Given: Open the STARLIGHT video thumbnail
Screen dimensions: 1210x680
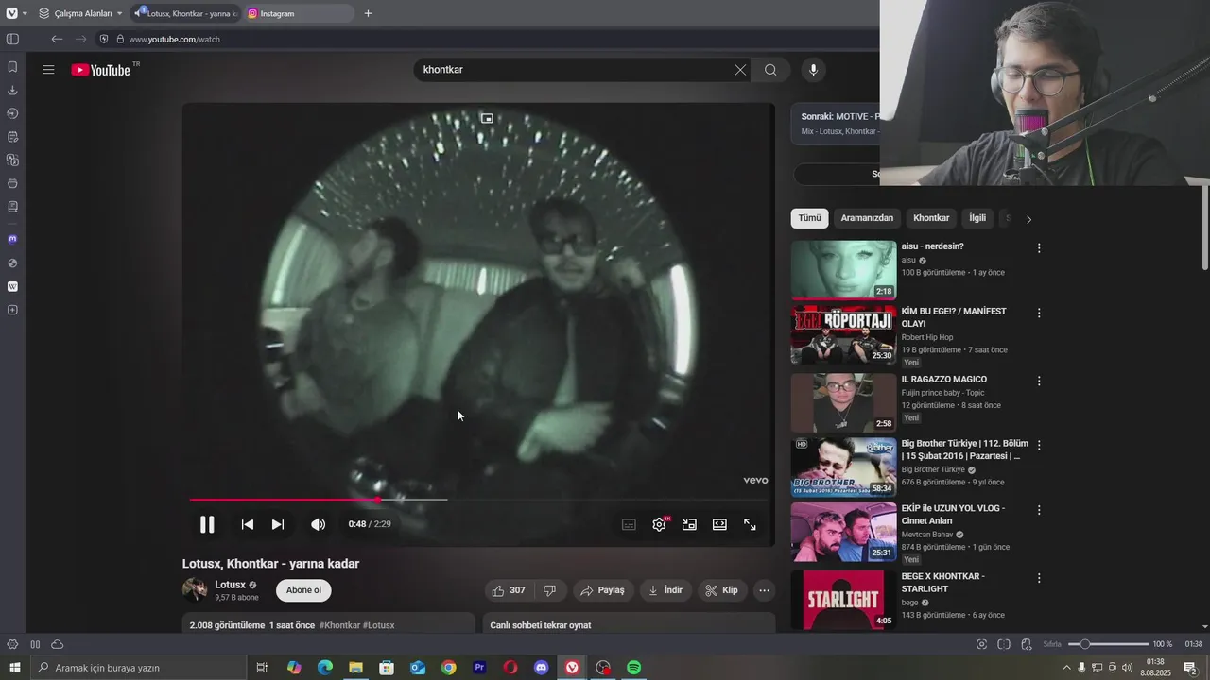Looking at the screenshot, I should (843, 600).
